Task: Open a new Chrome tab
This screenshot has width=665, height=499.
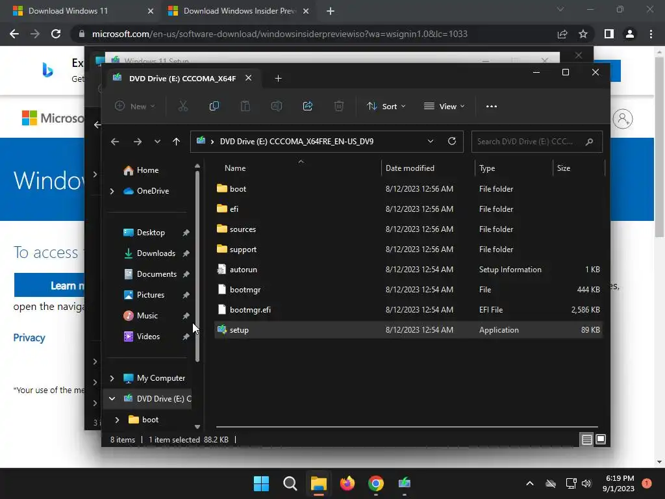Action: click(331, 11)
